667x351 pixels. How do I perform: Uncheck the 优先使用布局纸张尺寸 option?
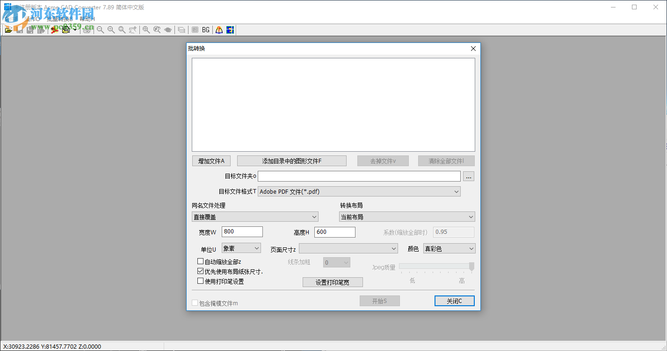200,271
